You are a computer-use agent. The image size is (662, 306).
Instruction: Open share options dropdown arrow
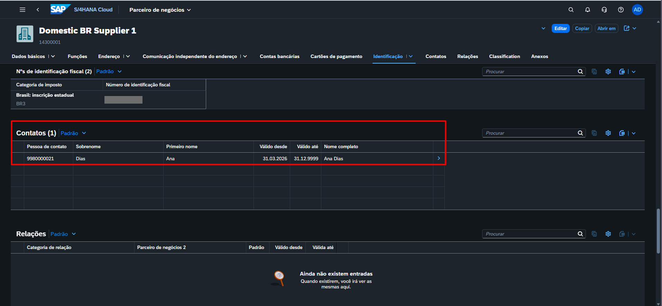[x=634, y=28]
